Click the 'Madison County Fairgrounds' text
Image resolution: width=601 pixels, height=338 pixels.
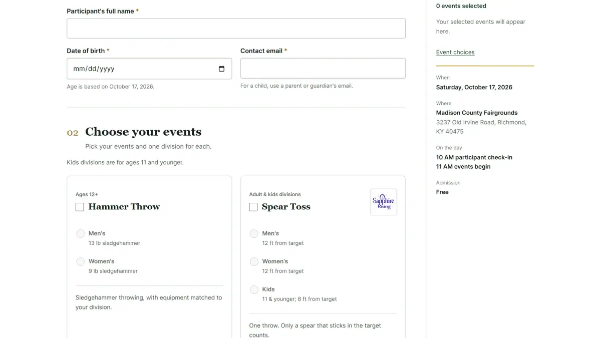click(477, 113)
